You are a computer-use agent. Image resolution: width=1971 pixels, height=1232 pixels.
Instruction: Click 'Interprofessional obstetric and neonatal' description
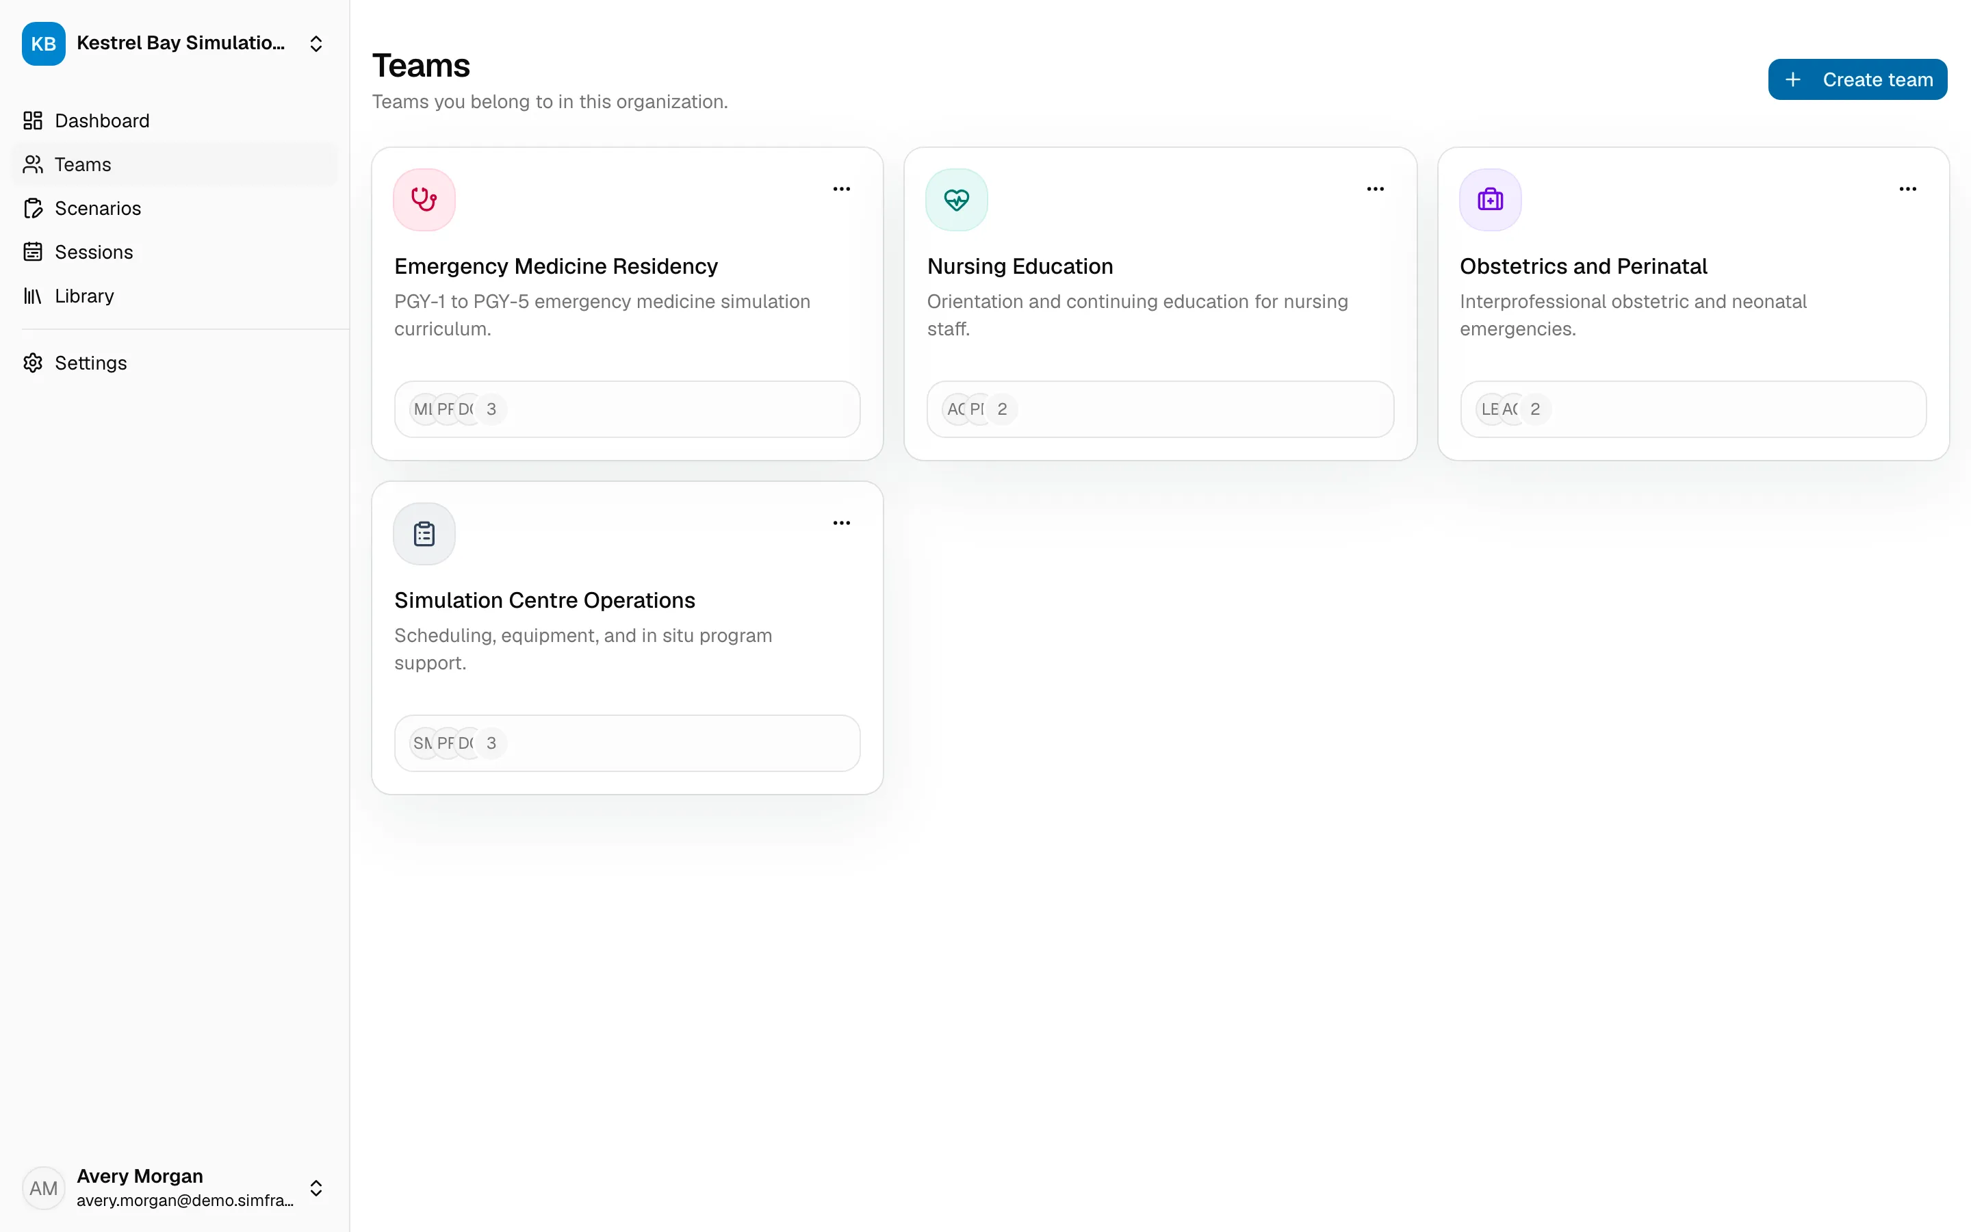tap(1633, 315)
